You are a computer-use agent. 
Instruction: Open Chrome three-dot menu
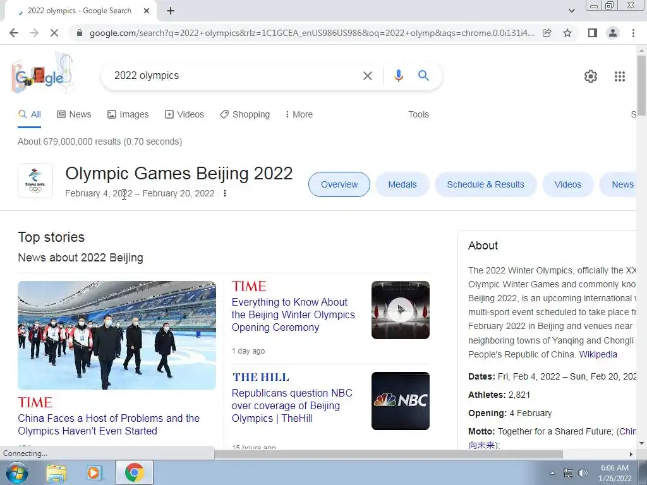coord(633,33)
